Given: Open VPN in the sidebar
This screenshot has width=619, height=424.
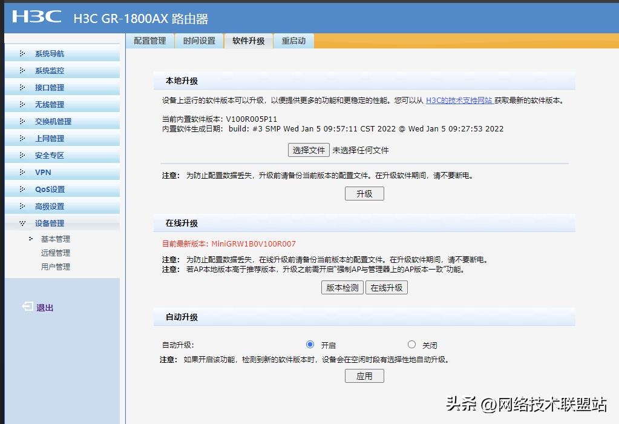Looking at the screenshot, I should [x=43, y=173].
